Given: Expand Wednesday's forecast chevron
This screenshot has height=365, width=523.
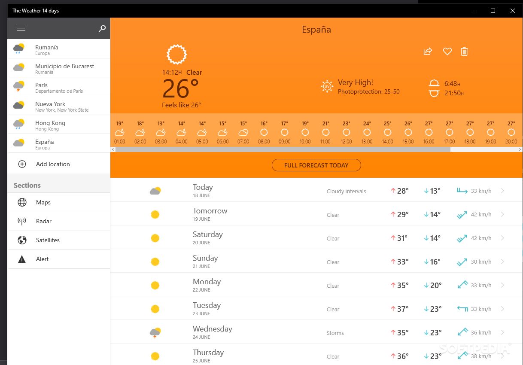Looking at the screenshot, I should pos(502,332).
